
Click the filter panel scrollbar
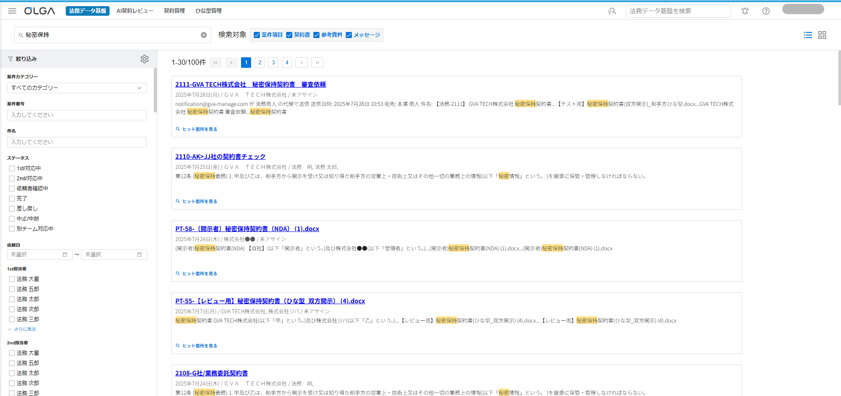[x=155, y=90]
